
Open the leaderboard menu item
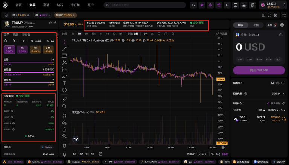[x=74, y=5]
